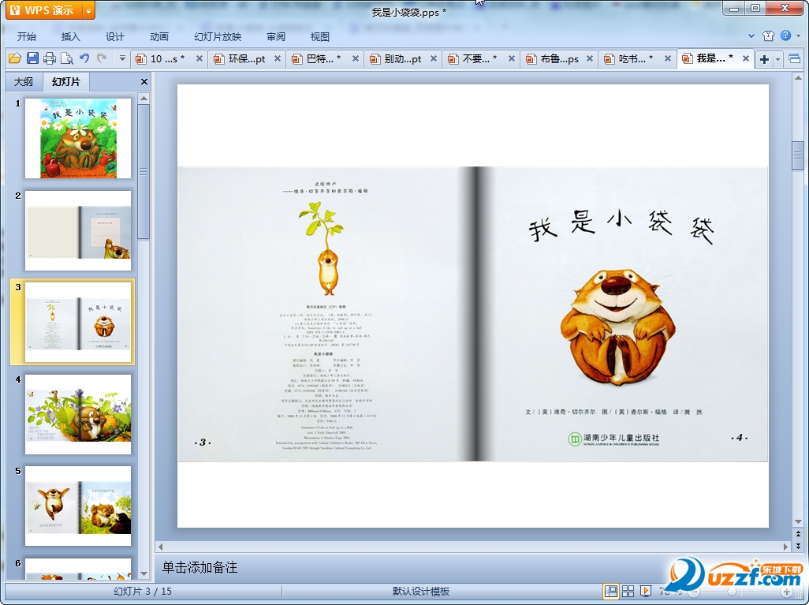Open the 设计 ribbon tab
Viewport: 809px width, 605px height.
pyautogui.click(x=114, y=36)
